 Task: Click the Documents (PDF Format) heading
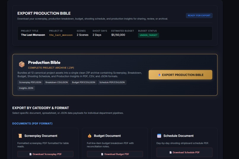[x=32, y=123]
